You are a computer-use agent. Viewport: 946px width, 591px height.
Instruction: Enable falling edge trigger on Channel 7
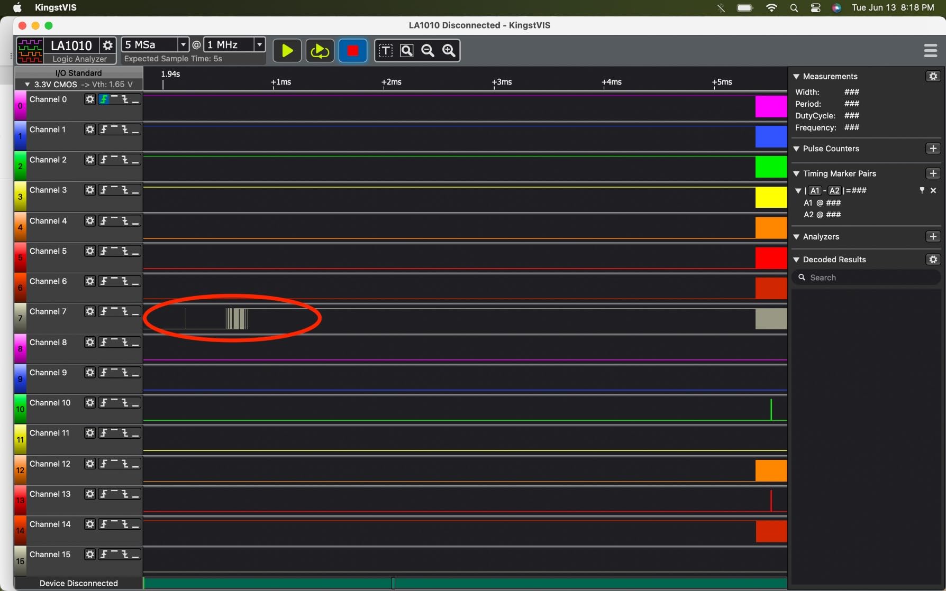pos(125,311)
